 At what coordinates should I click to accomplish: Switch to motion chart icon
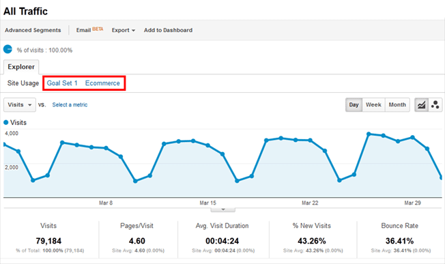tap(435, 105)
